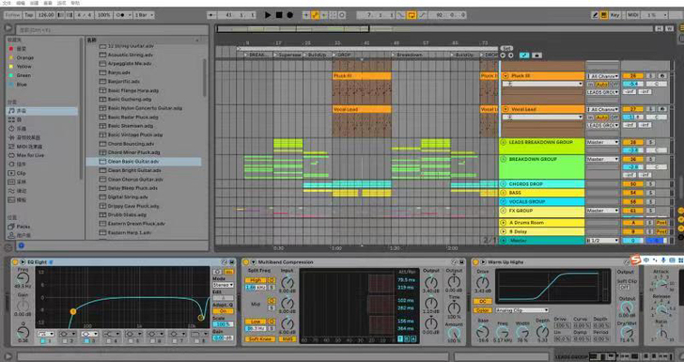Unfold the VOCALS GROUP track
Image resolution: width=684 pixels, height=362 pixels.
point(503,202)
